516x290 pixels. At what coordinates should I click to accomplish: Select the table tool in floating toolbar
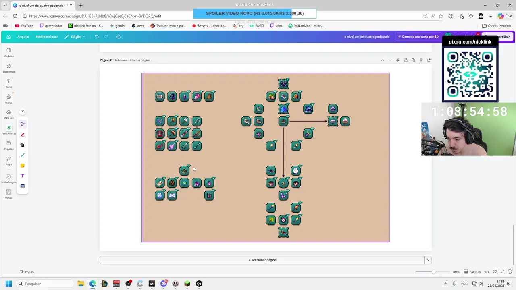(23, 186)
